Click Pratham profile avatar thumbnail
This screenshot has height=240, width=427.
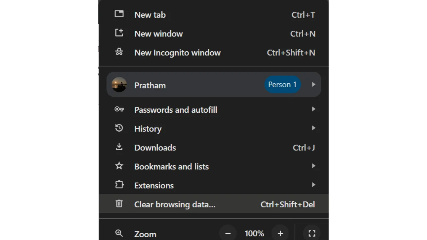[119, 85]
